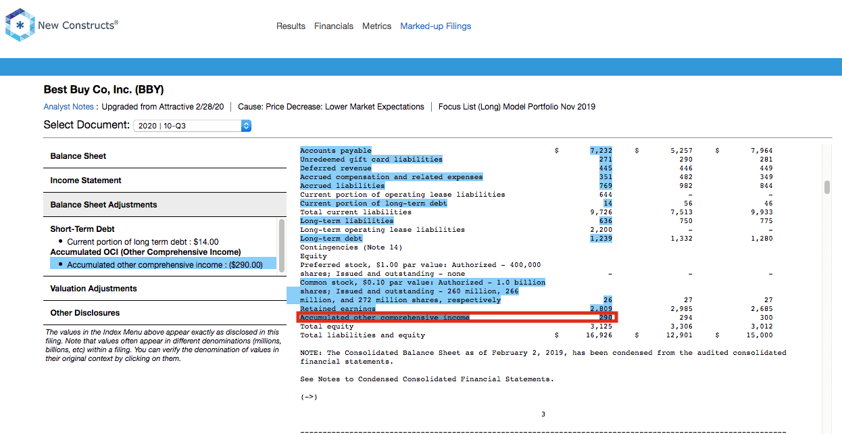Screen dimensions: 842x434
Task: Click highlighted Unredeemed gift card liabilities line
Action: [x=371, y=160]
